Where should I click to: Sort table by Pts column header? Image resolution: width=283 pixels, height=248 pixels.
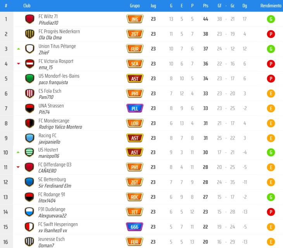click(x=205, y=6)
